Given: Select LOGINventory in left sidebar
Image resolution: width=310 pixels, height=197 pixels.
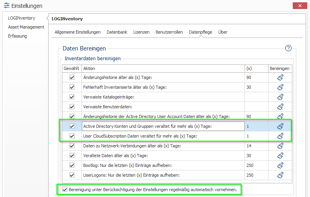Looking at the screenshot, I should click(21, 18).
